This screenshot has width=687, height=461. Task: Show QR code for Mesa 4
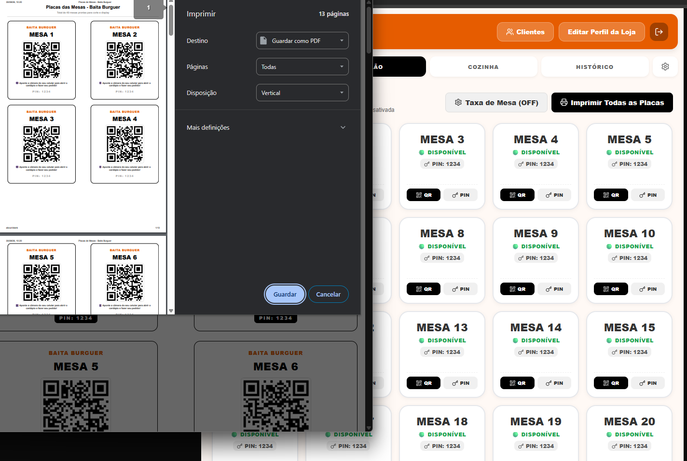(x=517, y=195)
